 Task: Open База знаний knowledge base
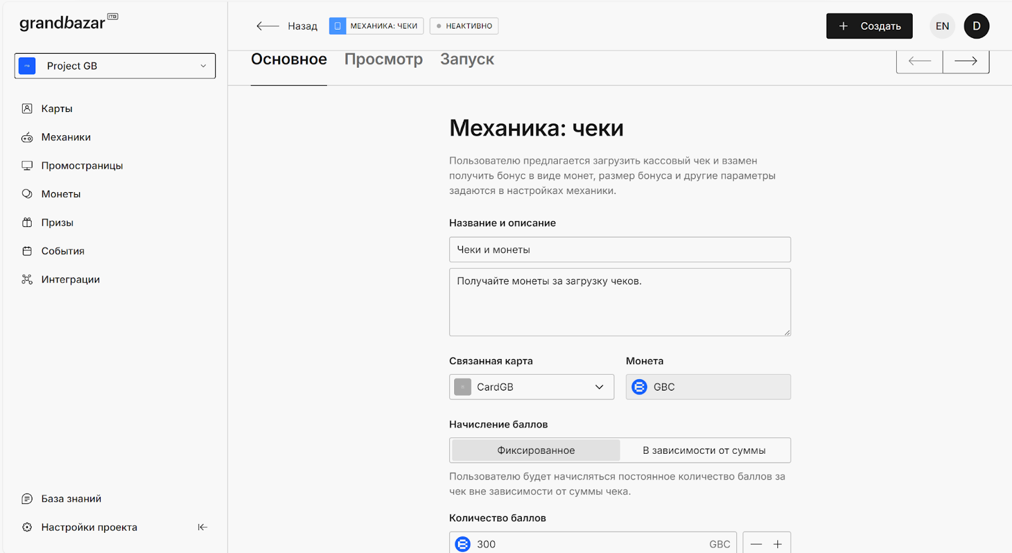pos(61,499)
